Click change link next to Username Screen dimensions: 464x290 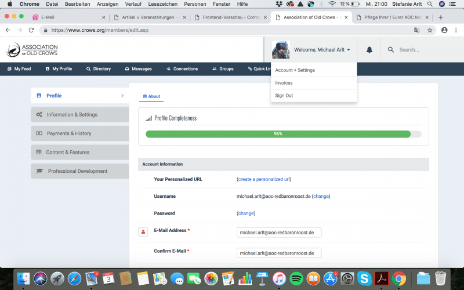point(321,196)
